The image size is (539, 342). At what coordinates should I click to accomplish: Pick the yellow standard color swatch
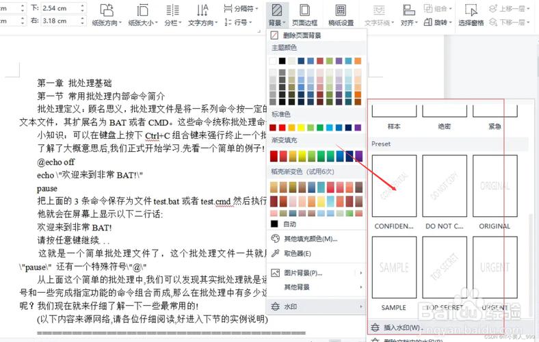tap(301, 127)
